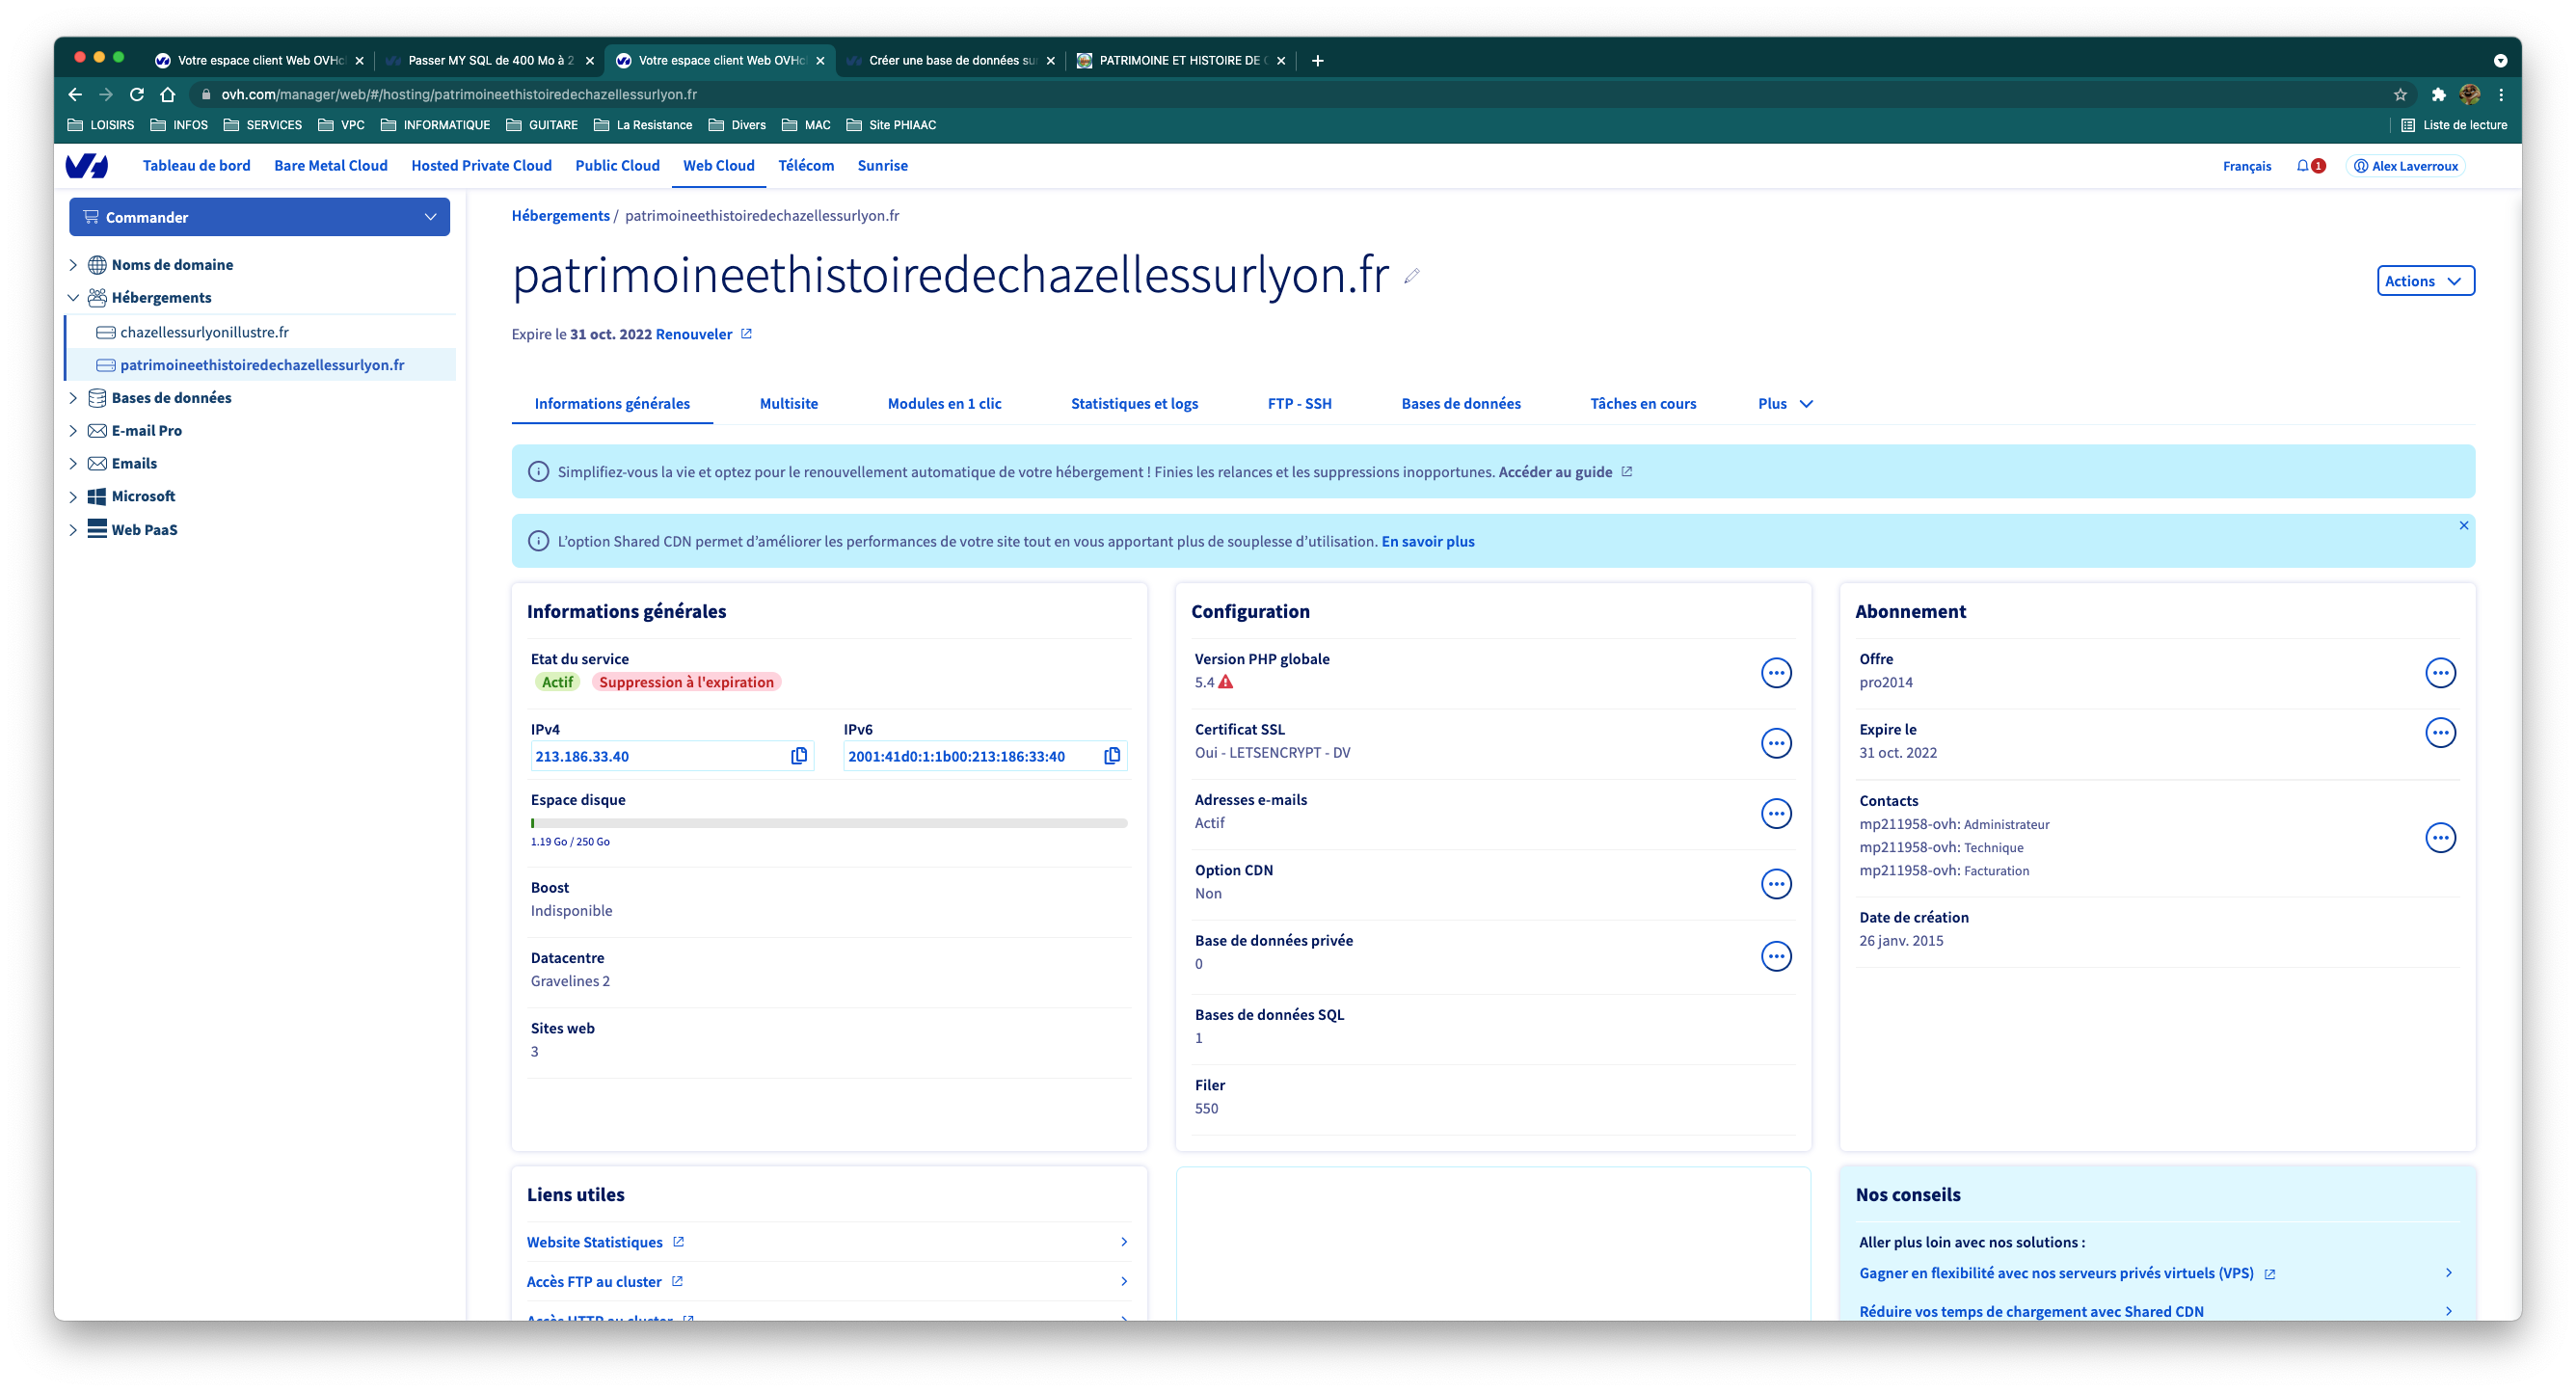This screenshot has width=2576, height=1392.
Task: Open options for Version PHP globale
Action: 1775,673
